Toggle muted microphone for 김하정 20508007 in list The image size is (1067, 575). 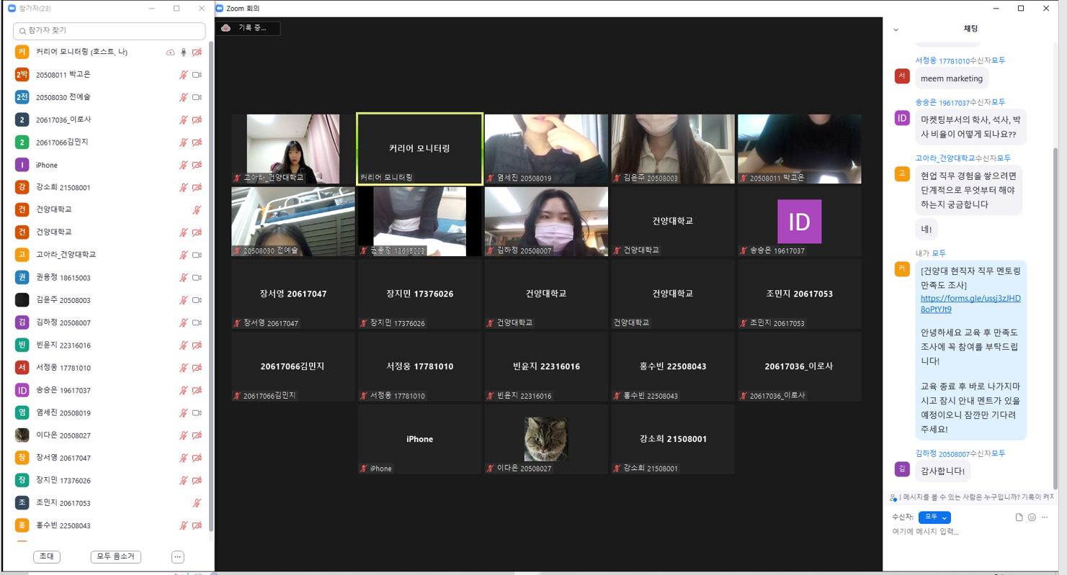click(184, 323)
